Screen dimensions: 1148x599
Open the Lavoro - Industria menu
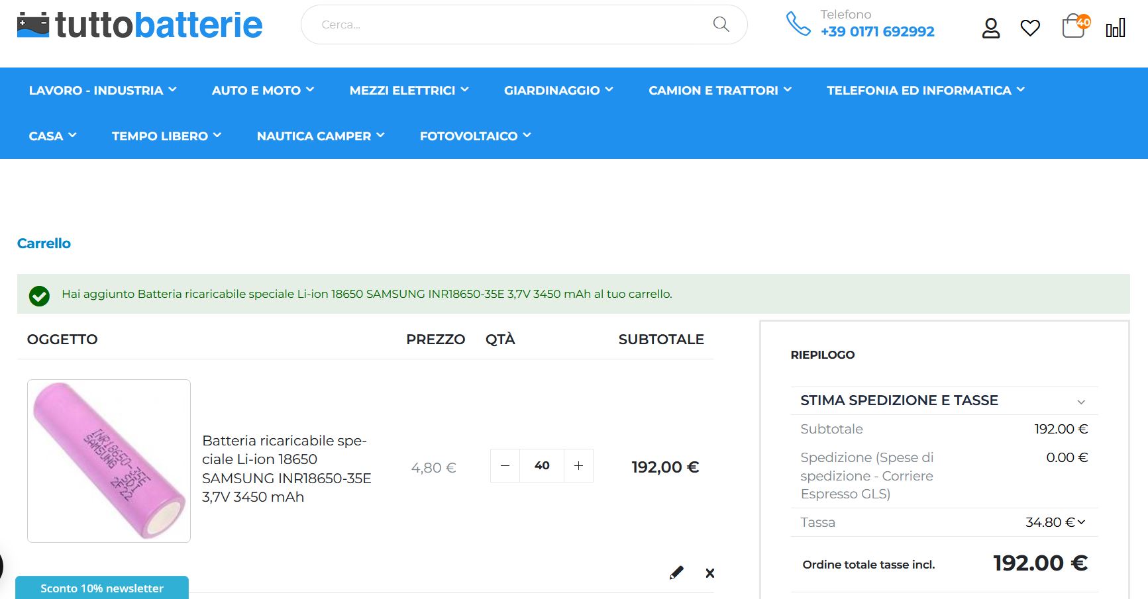point(103,90)
